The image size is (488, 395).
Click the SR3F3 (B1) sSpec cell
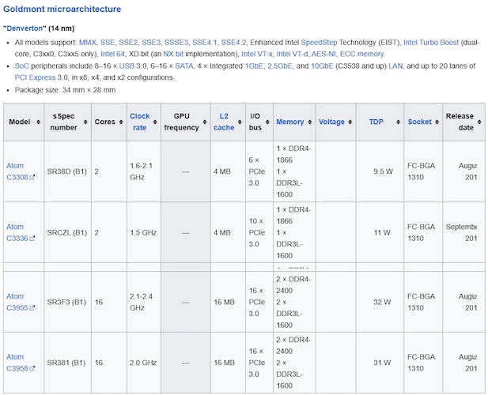click(66, 302)
